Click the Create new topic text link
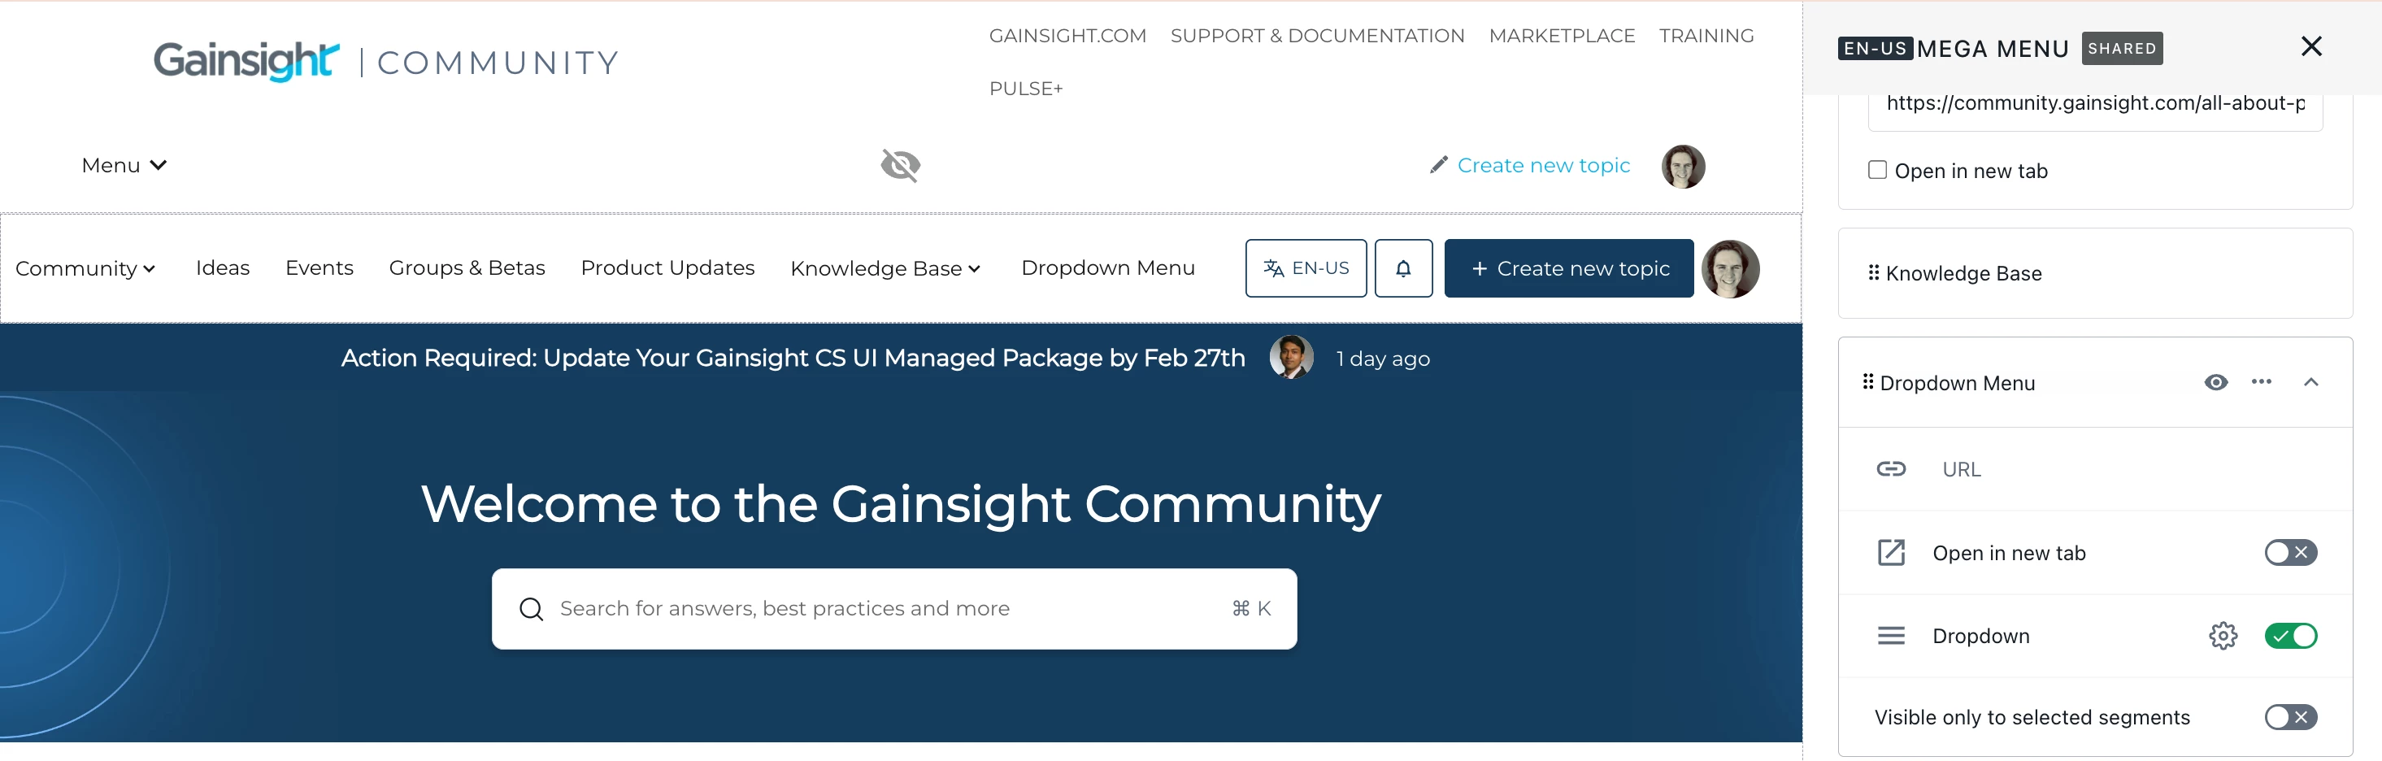 [1543, 166]
